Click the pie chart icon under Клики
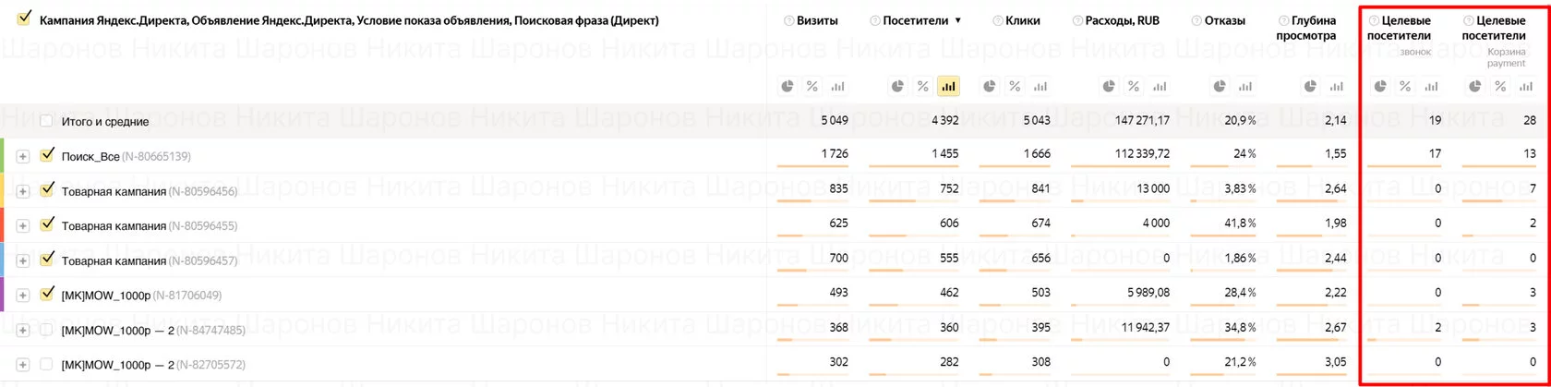1551x387 pixels. (x=990, y=86)
